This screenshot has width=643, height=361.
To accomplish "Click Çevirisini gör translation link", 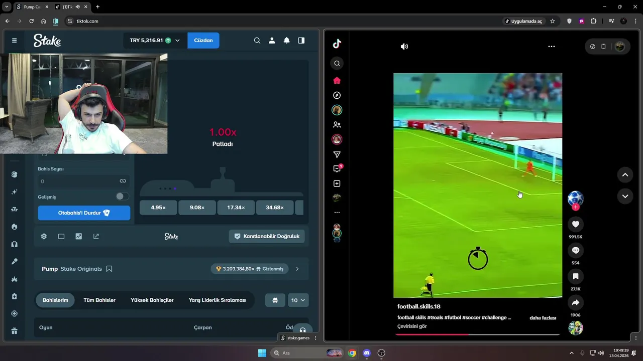I will [412, 326].
